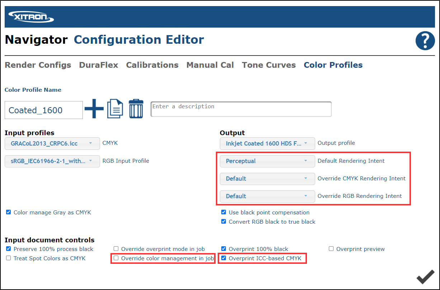The height and width of the screenshot is (290, 440).
Task: Open the RGB Input Profile dropdown
Action: tap(52, 161)
